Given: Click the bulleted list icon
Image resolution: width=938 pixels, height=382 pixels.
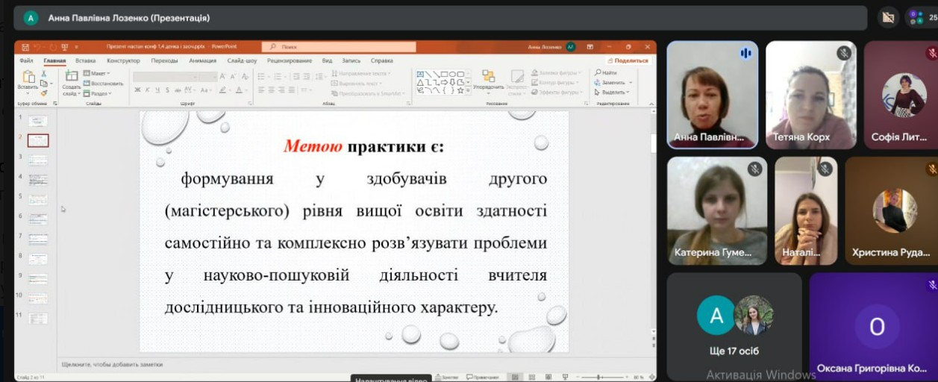Looking at the screenshot, I should click(261, 76).
